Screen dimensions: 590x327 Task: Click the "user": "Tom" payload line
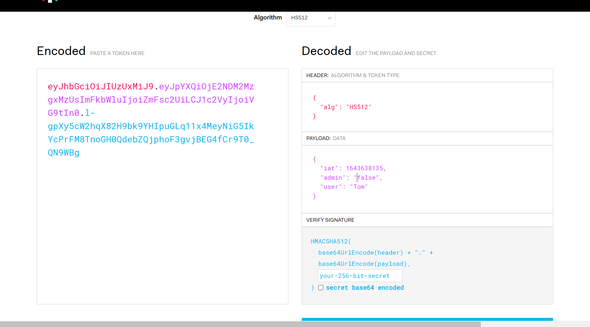344,187
